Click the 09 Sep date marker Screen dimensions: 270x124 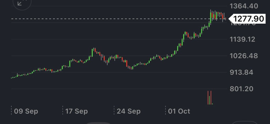pos(26,111)
